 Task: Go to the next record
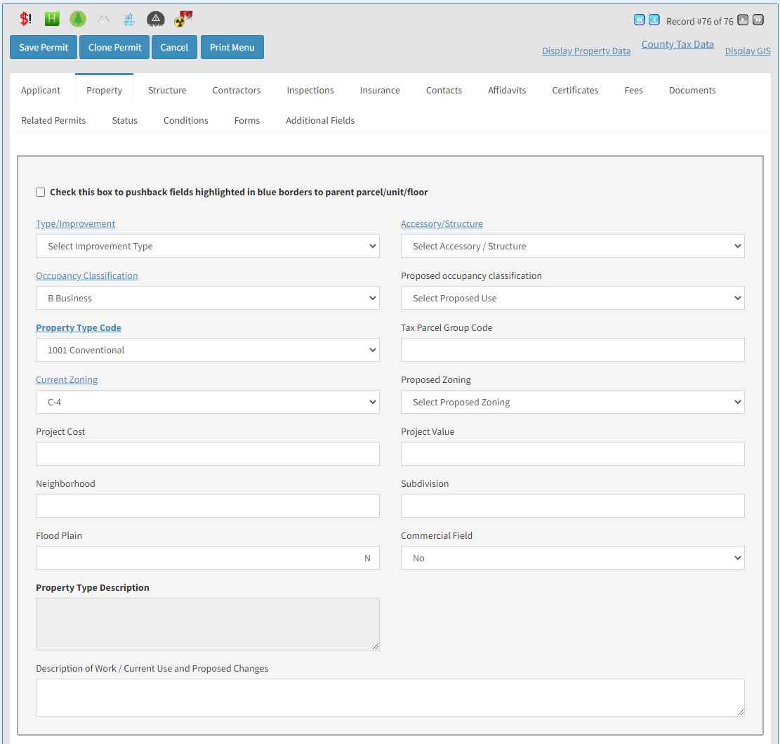743,20
